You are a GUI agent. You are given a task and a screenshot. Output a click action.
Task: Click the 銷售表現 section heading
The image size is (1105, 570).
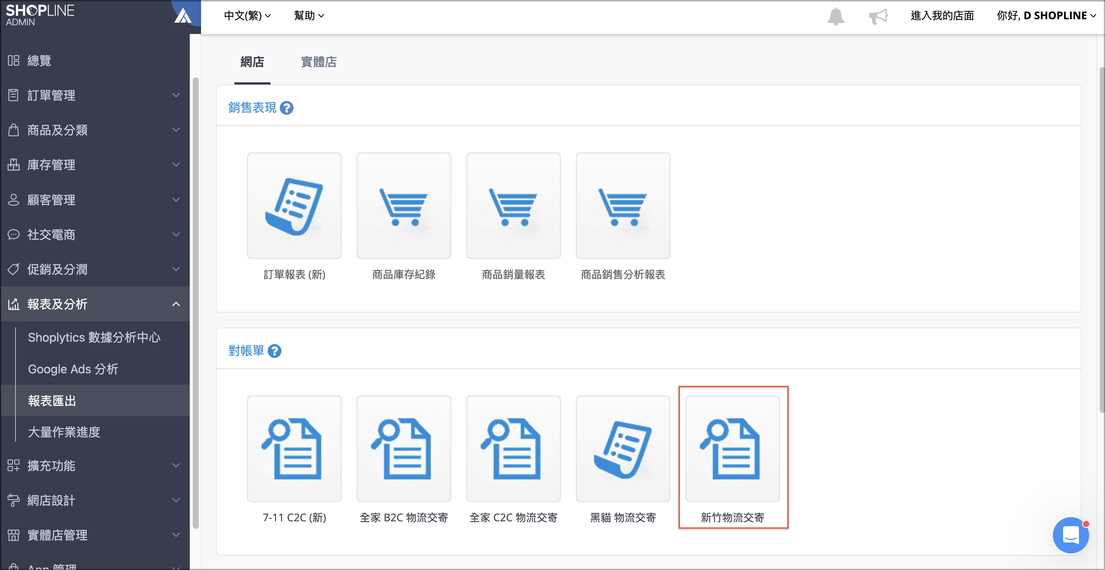coord(252,108)
